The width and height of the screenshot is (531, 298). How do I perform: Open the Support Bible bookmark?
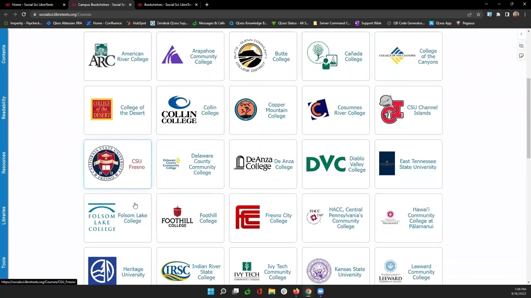tap(368, 23)
